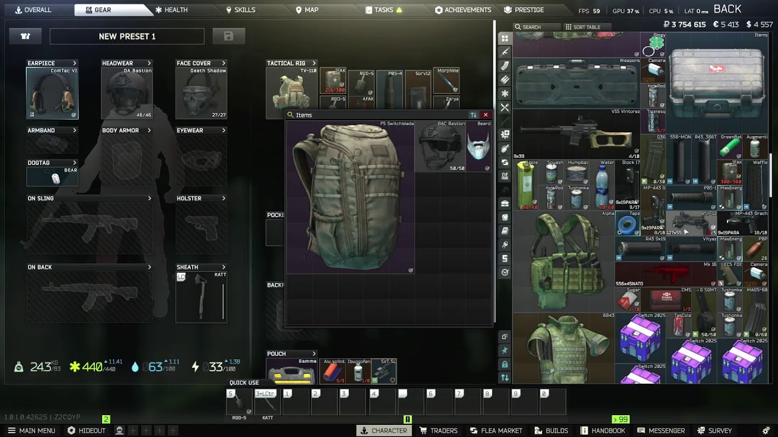The width and height of the screenshot is (778, 437).
Task: Close the Items popup window
Action: (x=486, y=115)
